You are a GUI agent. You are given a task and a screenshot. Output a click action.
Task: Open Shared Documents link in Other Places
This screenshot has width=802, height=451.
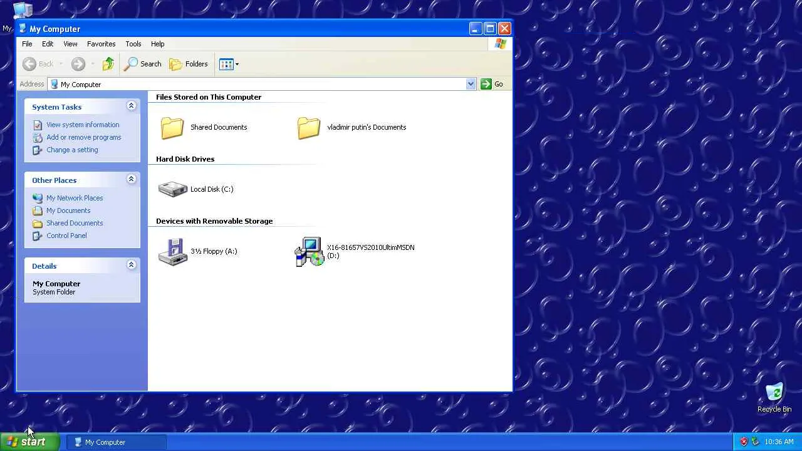click(75, 223)
